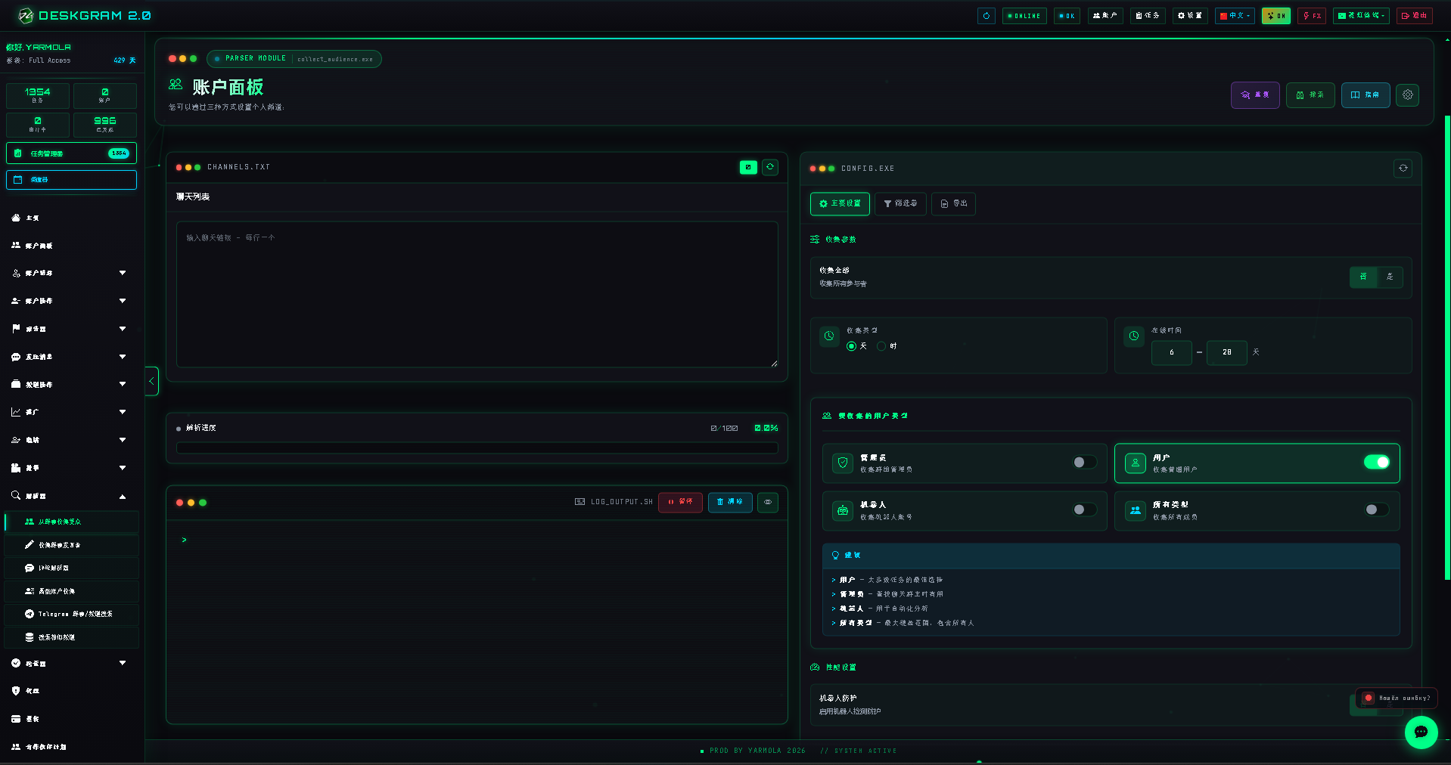Enable the 机器人 bots toggle
This screenshot has height=765, width=1451.
[1084, 510]
